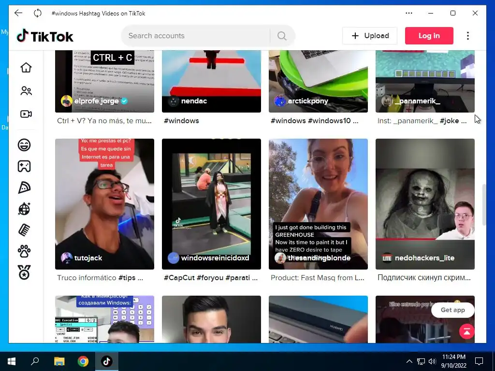495x371 pixels.
Task: Click the #tips hashtag in tutojack caption
Action: (x=127, y=278)
